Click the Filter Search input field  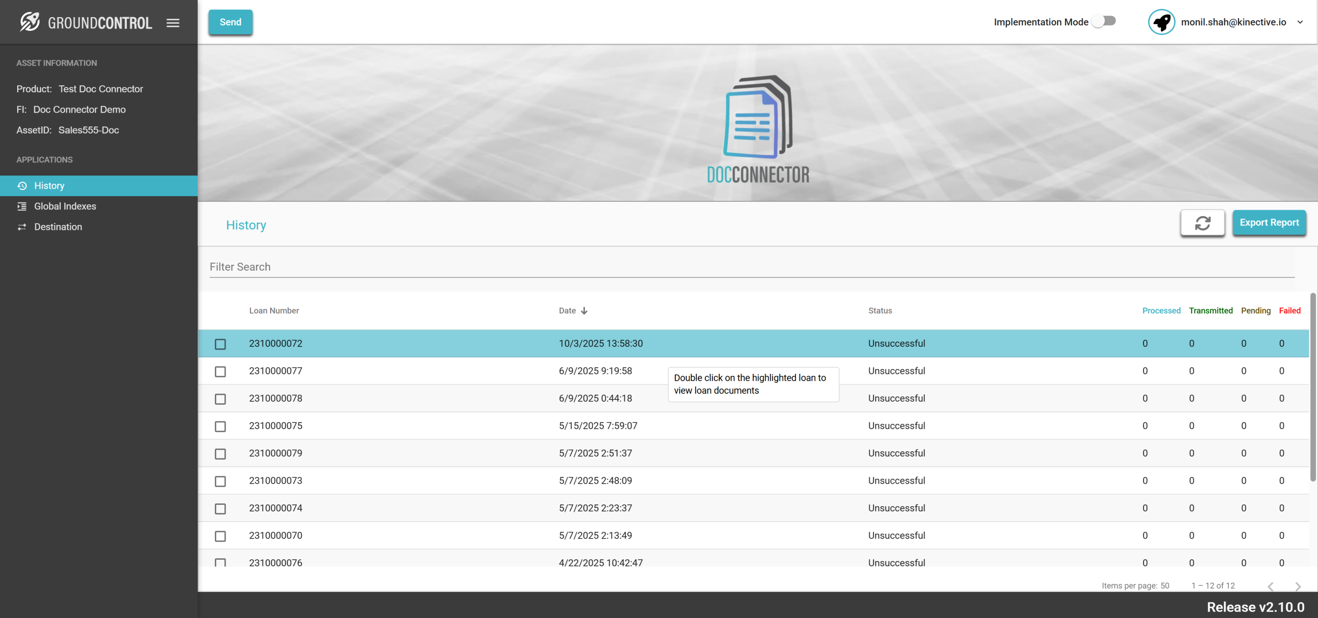click(x=751, y=267)
